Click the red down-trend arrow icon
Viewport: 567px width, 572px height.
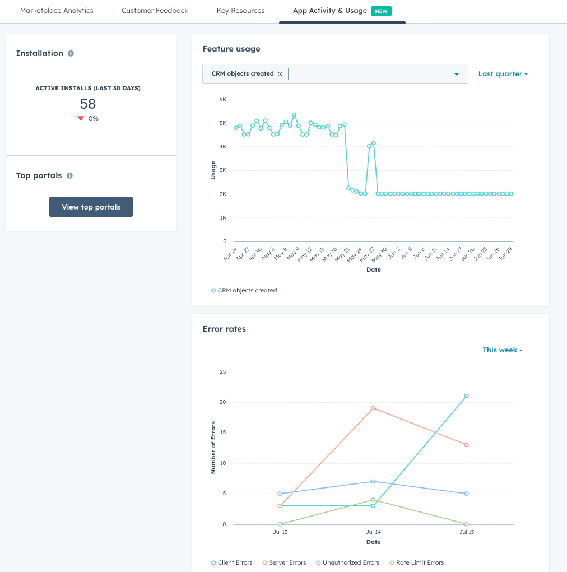click(x=81, y=119)
